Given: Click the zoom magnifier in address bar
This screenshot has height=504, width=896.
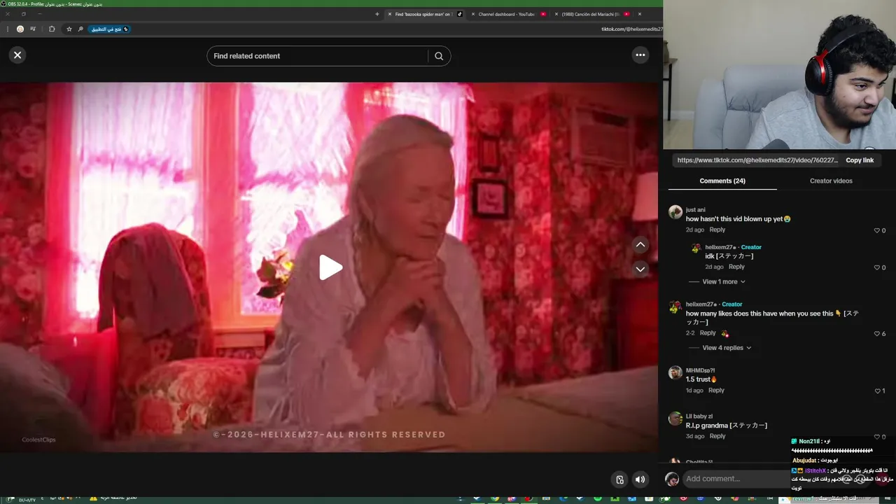Looking at the screenshot, I should [x=80, y=29].
